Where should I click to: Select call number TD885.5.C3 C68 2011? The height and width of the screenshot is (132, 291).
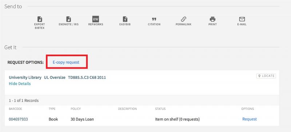87,78
